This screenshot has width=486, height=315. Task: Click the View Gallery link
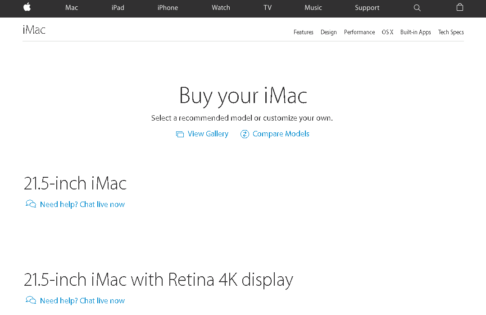click(x=208, y=134)
